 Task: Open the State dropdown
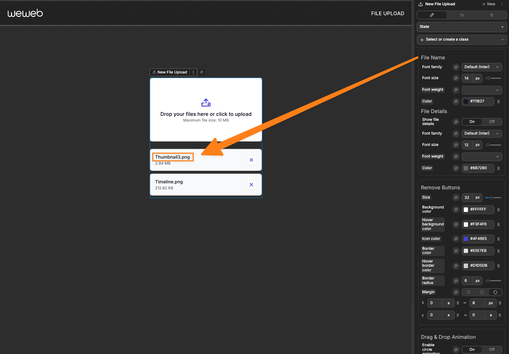pos(462,27)
